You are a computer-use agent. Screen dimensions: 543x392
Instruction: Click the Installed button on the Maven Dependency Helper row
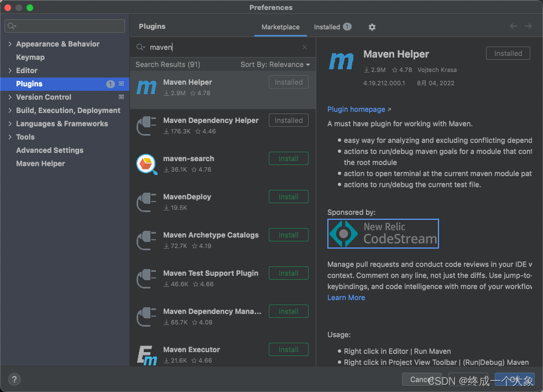[289, 120]
